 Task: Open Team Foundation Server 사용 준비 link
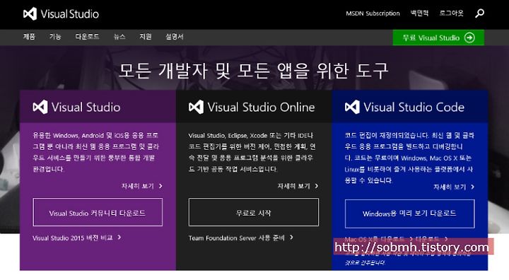pyautogui.click(x=241, y=238)
